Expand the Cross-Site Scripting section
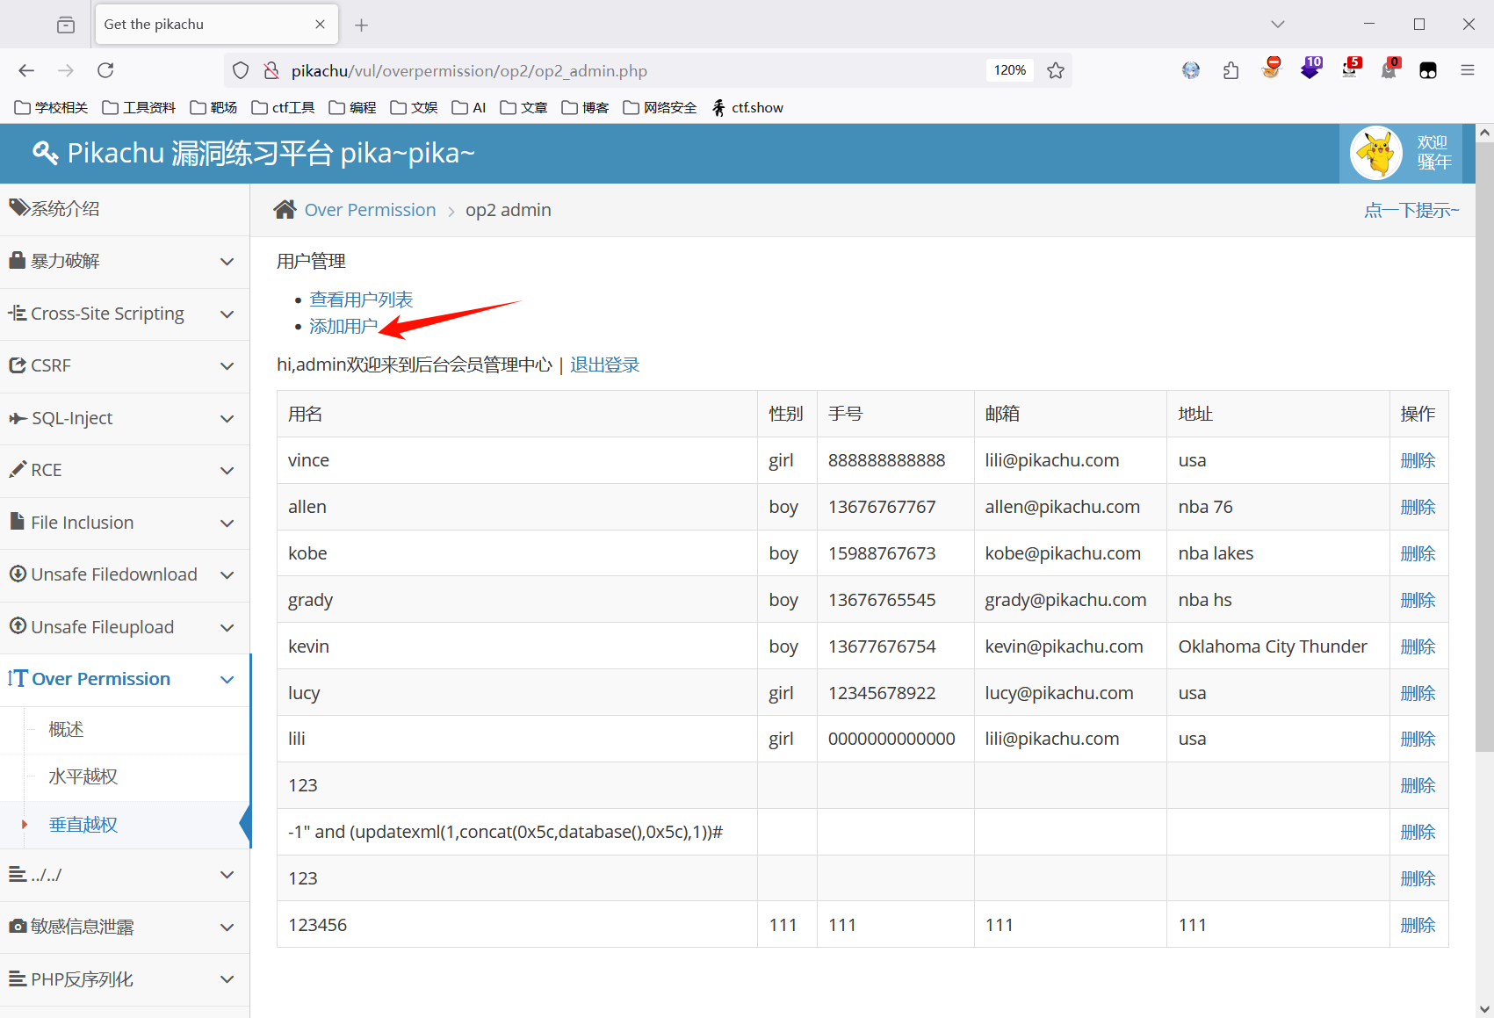Screen dimensions: 1494x1018 click(x=125, y=314)
